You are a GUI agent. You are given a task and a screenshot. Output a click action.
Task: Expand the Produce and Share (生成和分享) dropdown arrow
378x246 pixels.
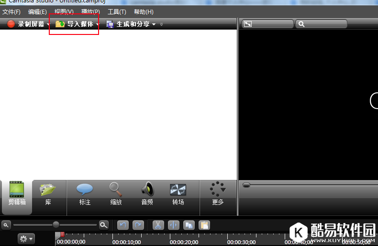point(154,24)
